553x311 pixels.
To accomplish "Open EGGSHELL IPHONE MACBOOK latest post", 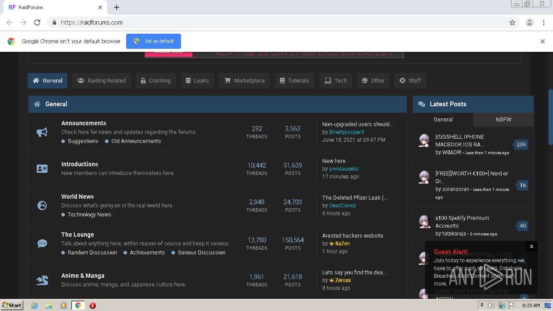I will coord(460,141).
